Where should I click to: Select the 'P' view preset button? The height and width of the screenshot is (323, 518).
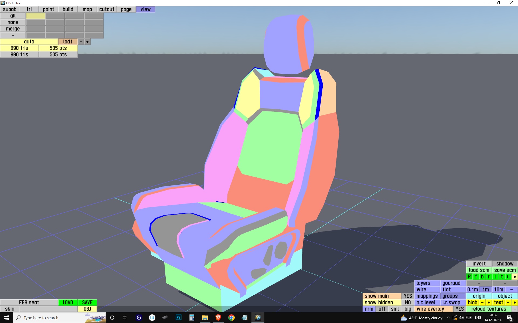(469, 277)
